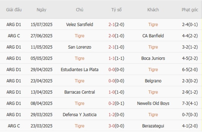Open the 3-0(0-0) score against Berazategui
This screenshot has height=132, width=202.
[117, 126]
